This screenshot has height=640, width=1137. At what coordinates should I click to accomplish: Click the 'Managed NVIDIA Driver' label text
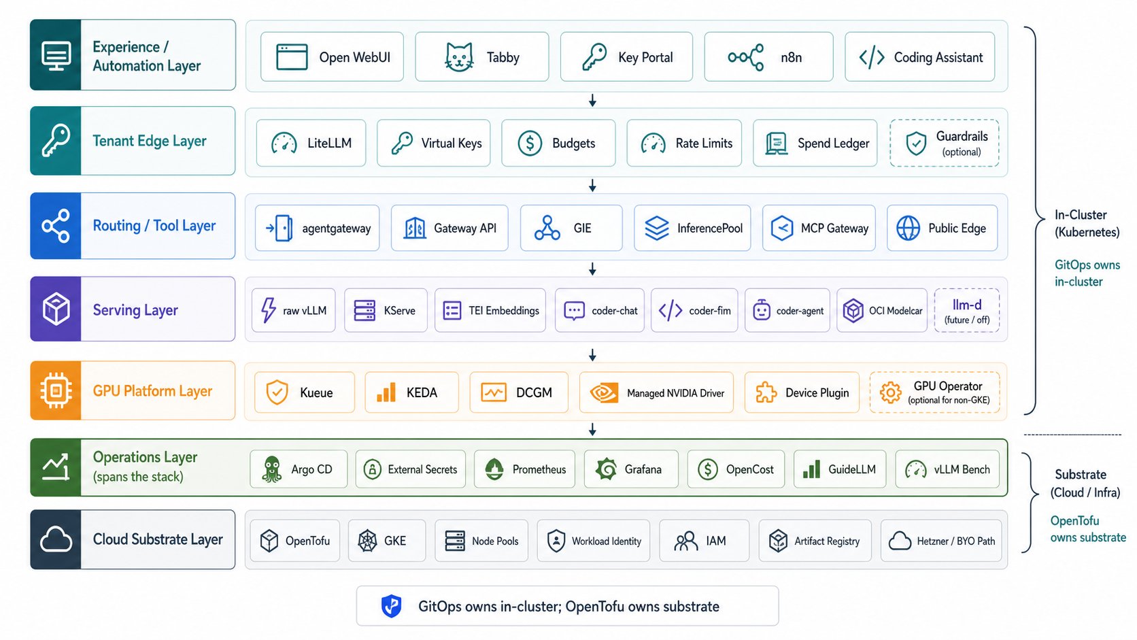coord(675,393)
